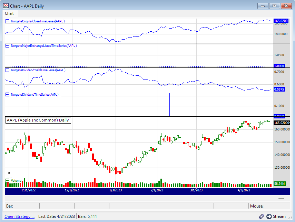
Task: Click the 0.6000 yield axis label
Action: [x=279, y=84]
